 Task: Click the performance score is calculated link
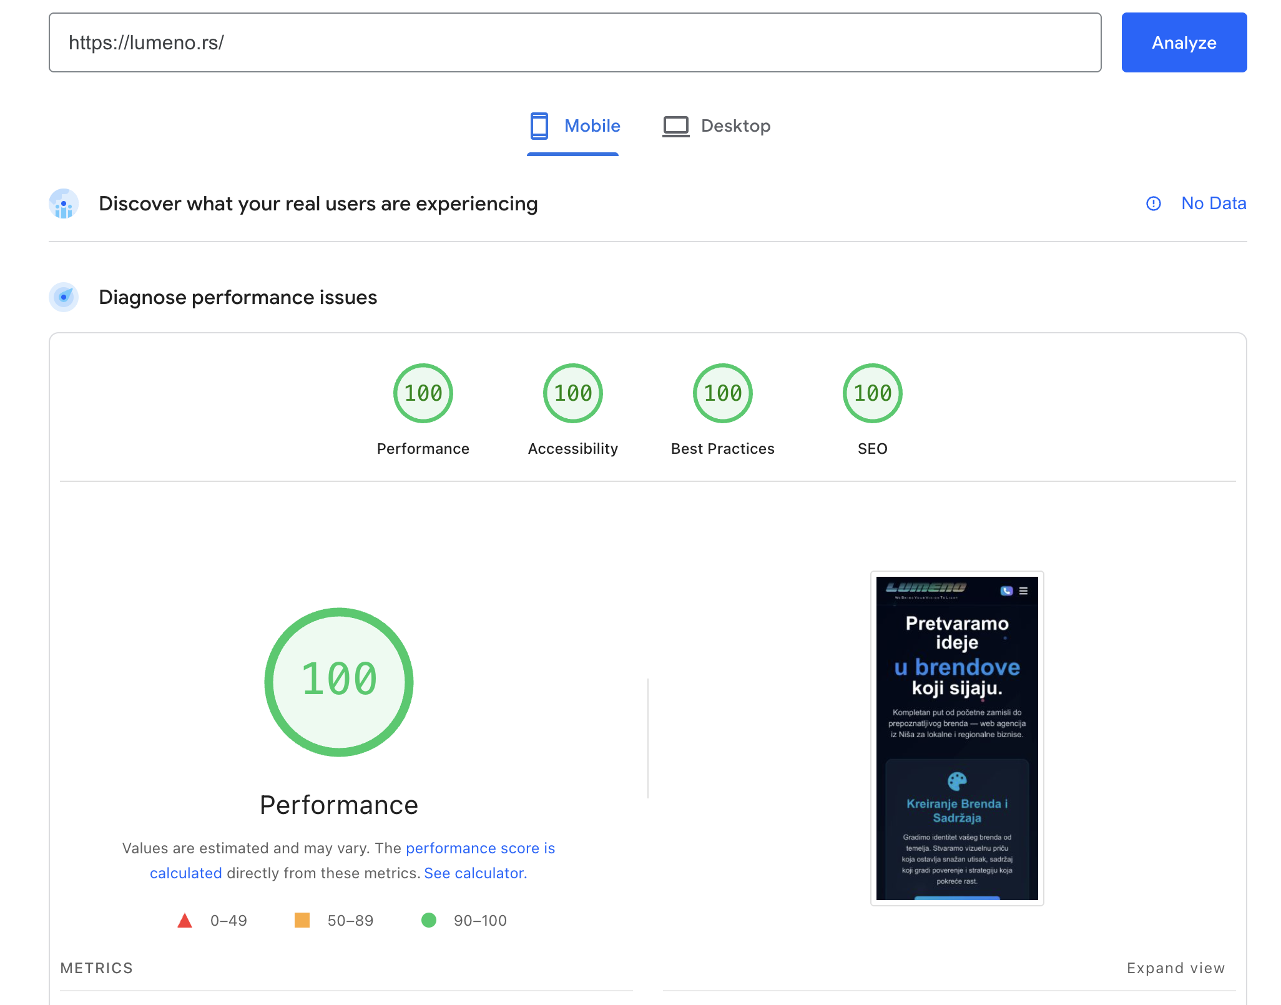[479, 848]
